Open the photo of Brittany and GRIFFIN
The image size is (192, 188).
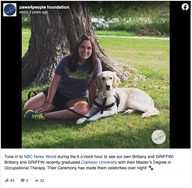pos(96,75)
